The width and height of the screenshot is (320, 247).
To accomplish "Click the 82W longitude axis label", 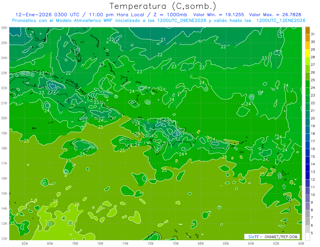I will pos(25,243).
